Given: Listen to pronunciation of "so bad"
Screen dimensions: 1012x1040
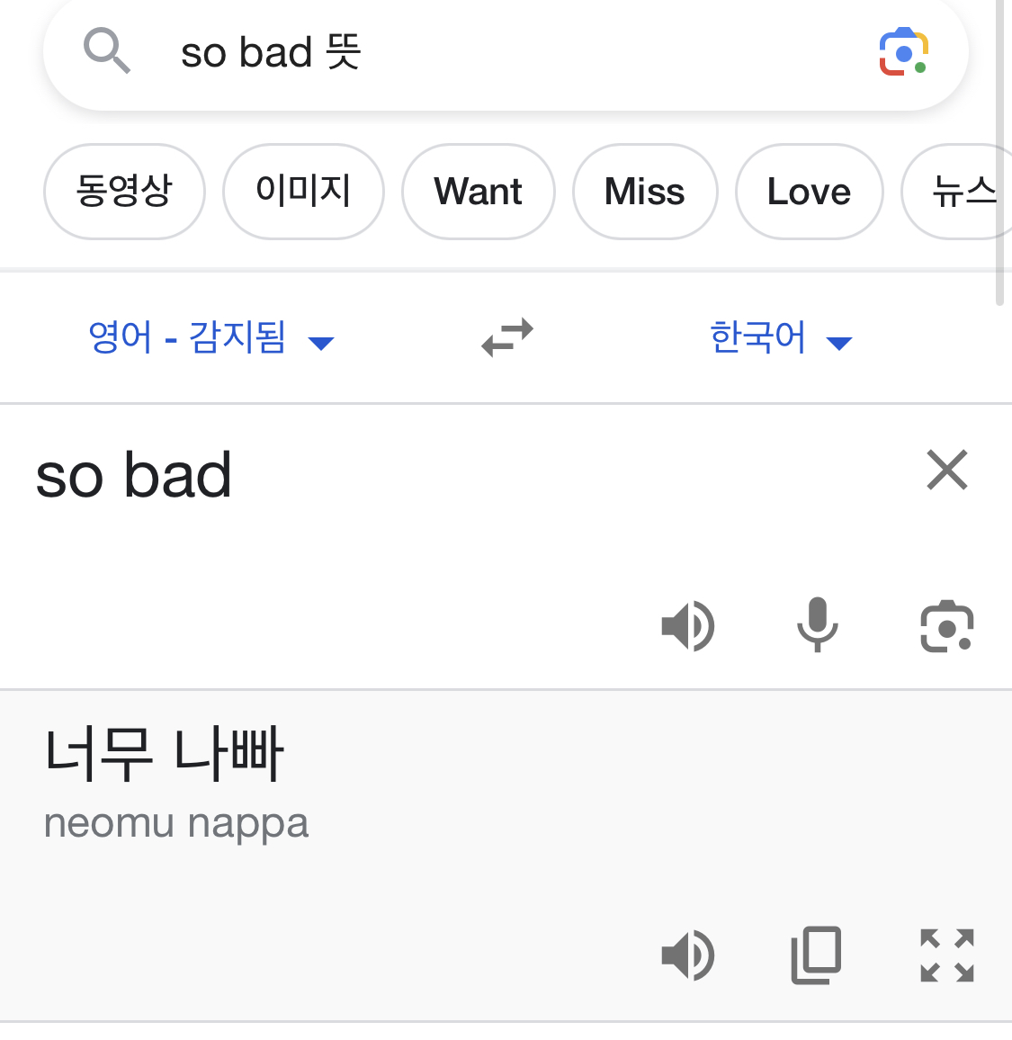Looking at the screenshot, I should pyautogui.click(x=687, y=626).
